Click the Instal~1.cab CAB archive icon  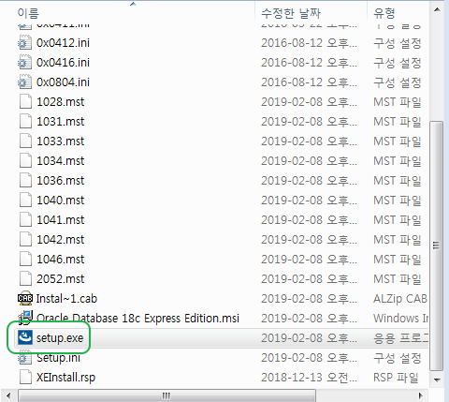click(25, 298)
